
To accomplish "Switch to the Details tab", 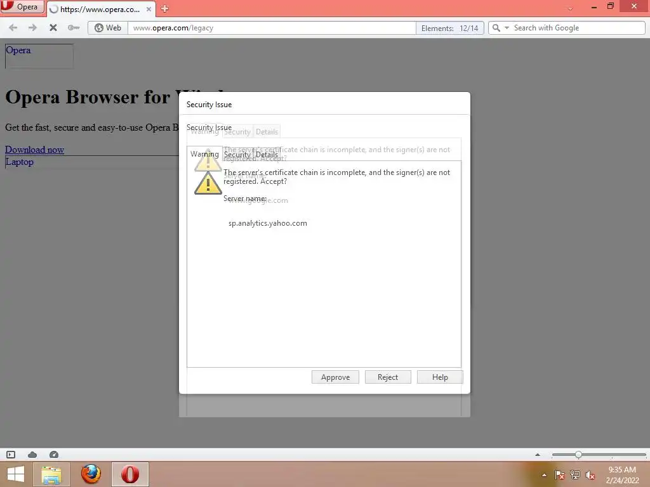I will pos(267,155).
